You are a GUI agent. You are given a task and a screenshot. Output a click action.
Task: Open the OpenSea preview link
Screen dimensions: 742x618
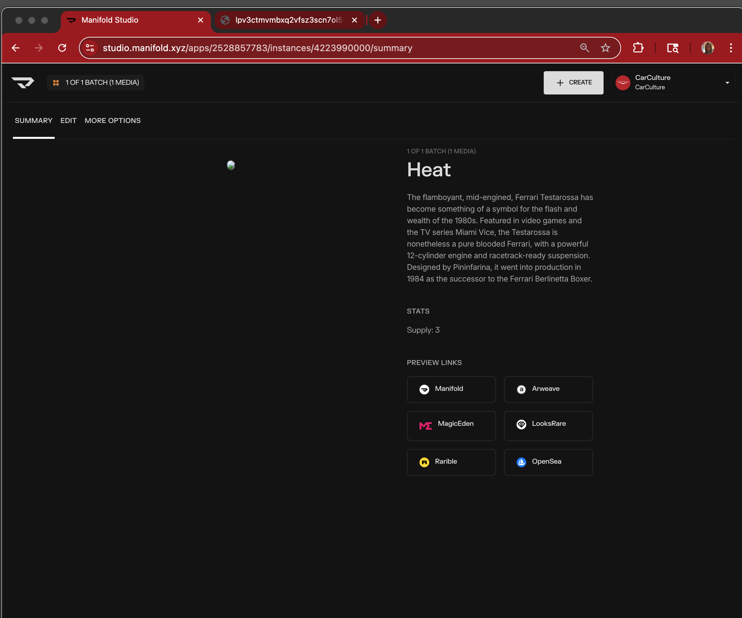pos(548,462)
